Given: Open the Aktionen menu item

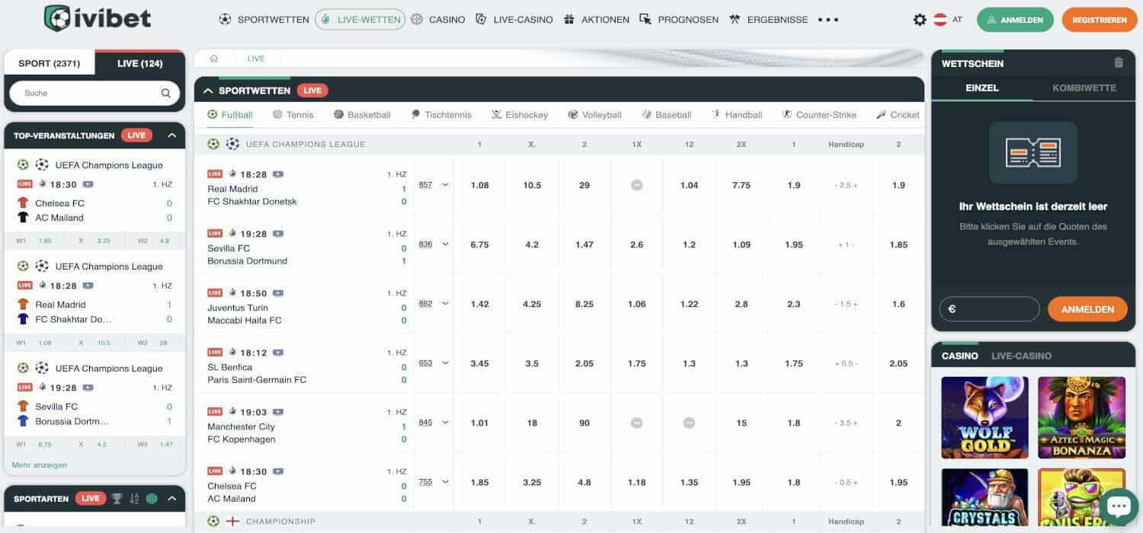Looking at the screenshot, I should (597, 20).
